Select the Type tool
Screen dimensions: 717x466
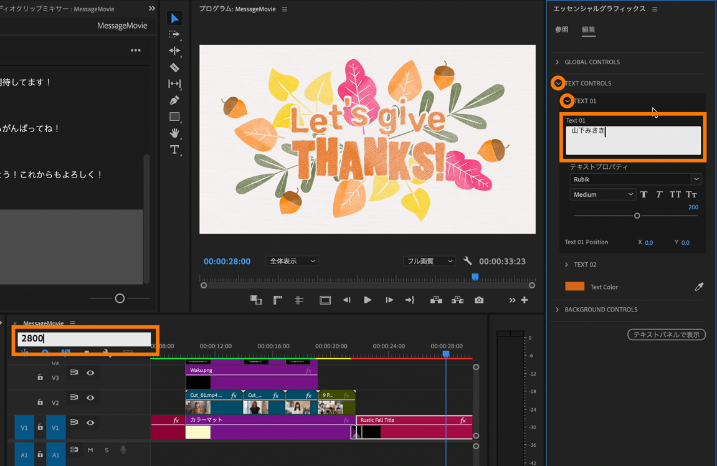click(174, 150)
